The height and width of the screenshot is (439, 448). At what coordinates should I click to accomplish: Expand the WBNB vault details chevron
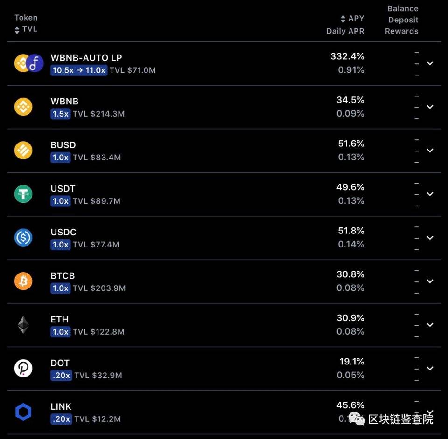[430, 107]
